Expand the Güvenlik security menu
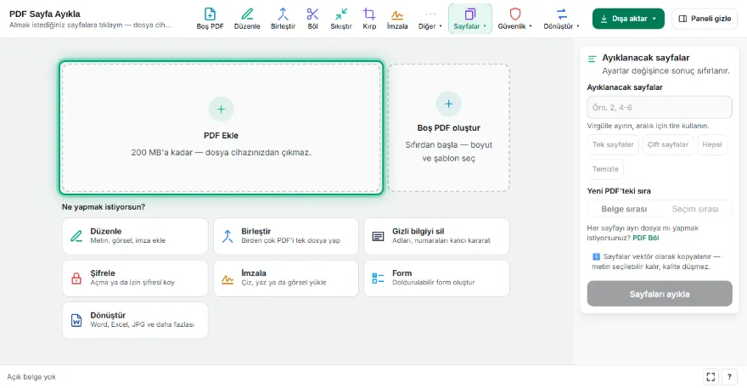 point(515,19)
